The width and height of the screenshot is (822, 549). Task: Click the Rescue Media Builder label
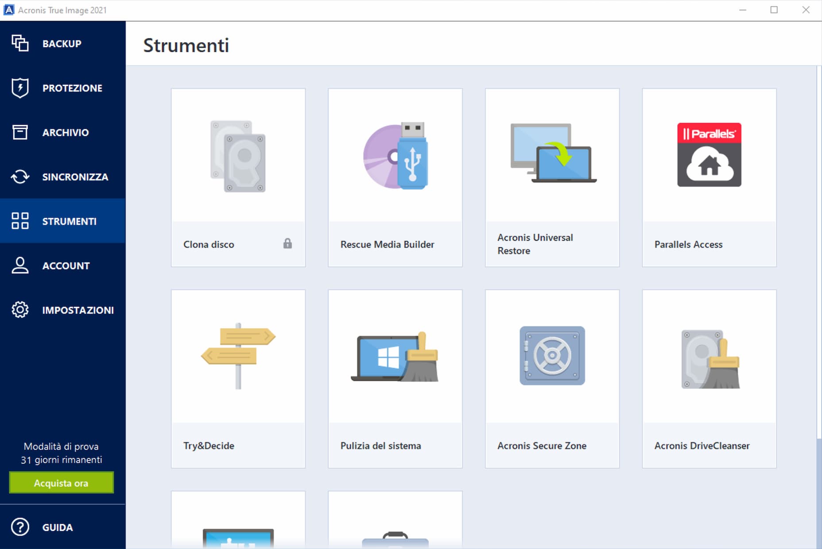(x=387, y=244)
